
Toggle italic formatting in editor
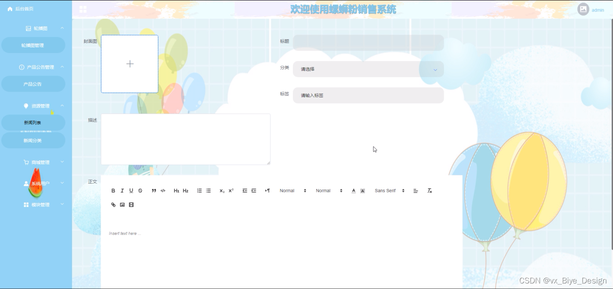[122, 191]
